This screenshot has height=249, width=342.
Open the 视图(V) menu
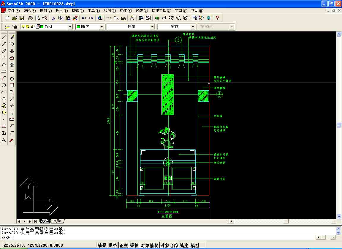point(46,10)
